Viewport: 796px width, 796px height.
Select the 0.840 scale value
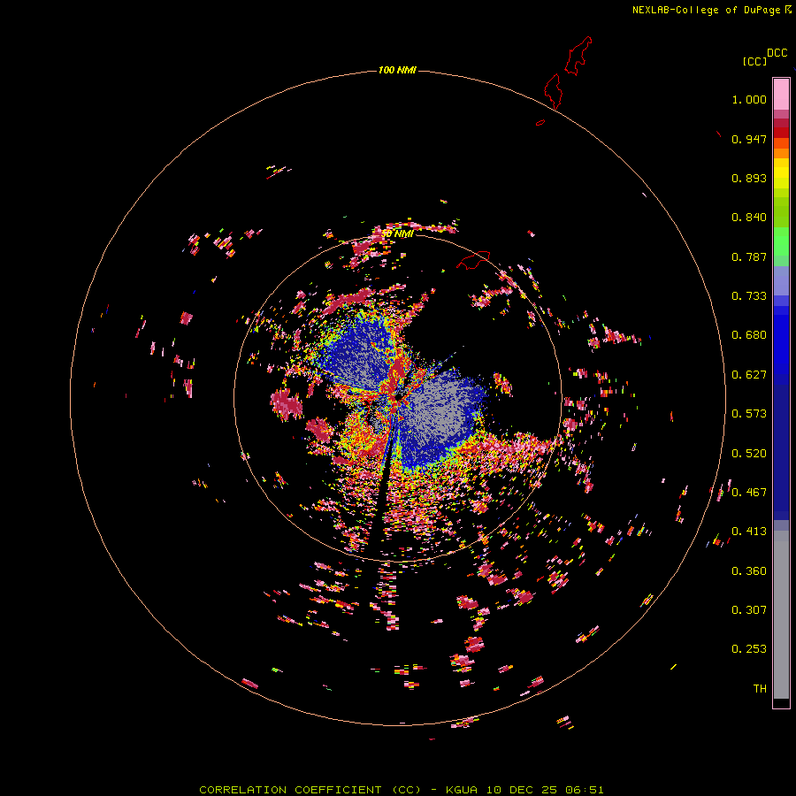749,218
